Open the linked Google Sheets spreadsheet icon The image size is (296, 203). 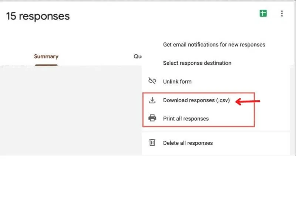point(263,14)
